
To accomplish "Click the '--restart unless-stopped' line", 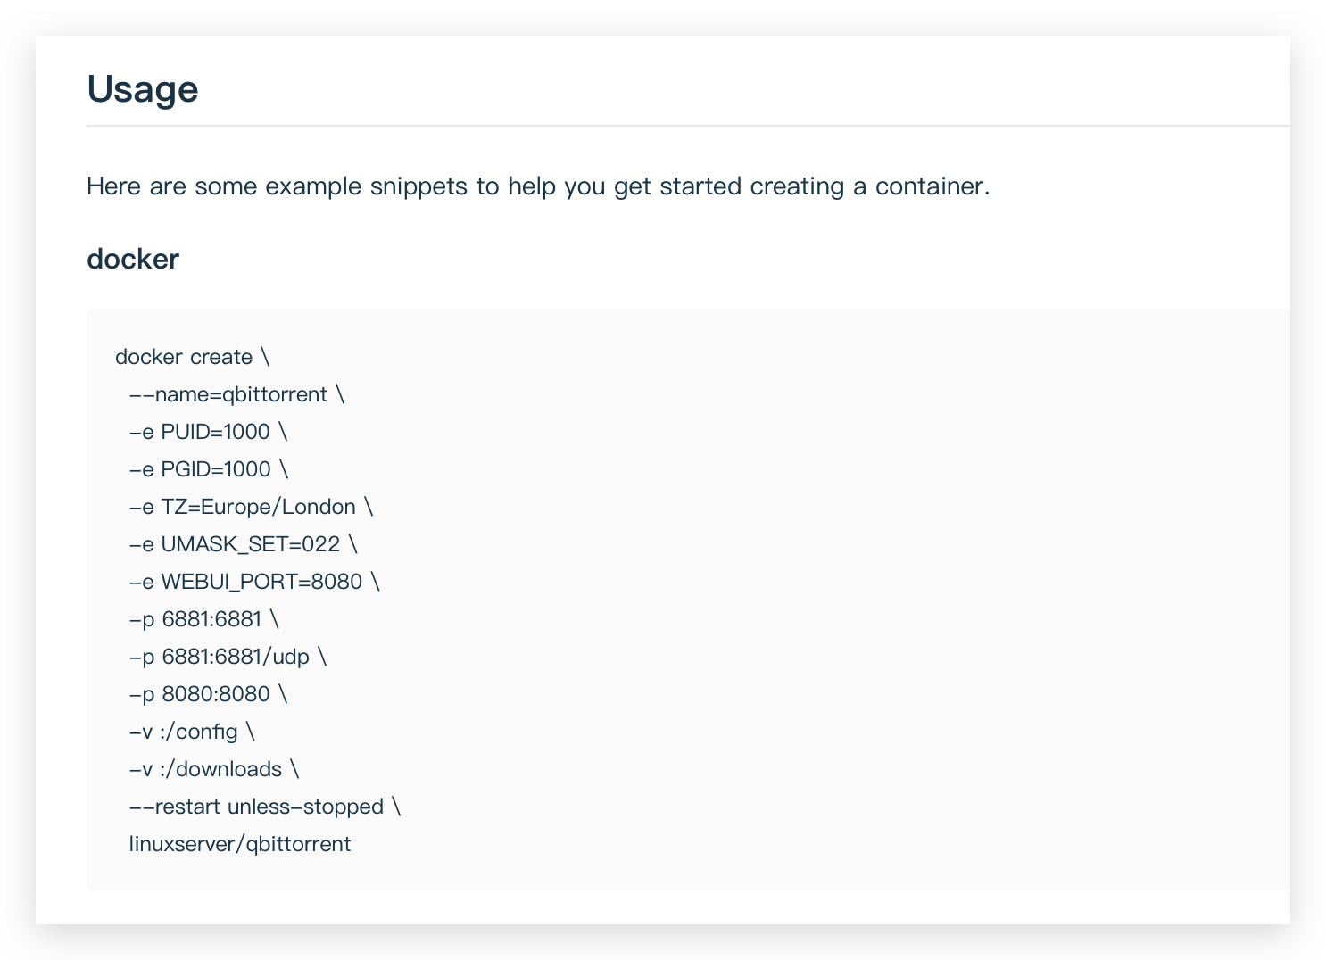I will coord(265,807).
